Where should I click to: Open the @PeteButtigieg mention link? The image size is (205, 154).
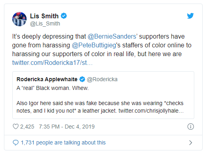pyautogui.click(x=94, y=45)
